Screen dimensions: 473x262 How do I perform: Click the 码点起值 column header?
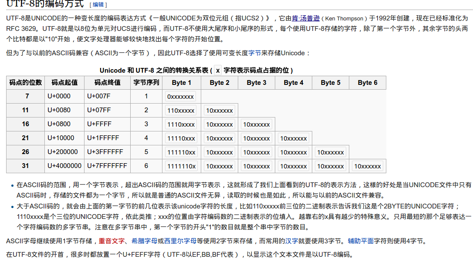click(64, 83)
